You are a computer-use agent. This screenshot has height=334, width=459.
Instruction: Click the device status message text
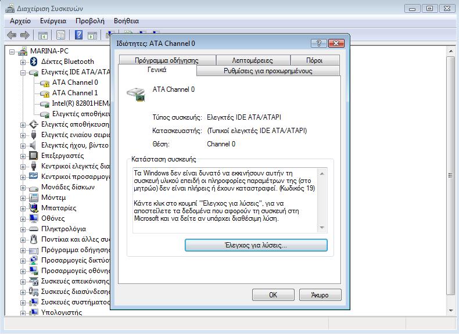pyautogui.click(x=224, y=196)
